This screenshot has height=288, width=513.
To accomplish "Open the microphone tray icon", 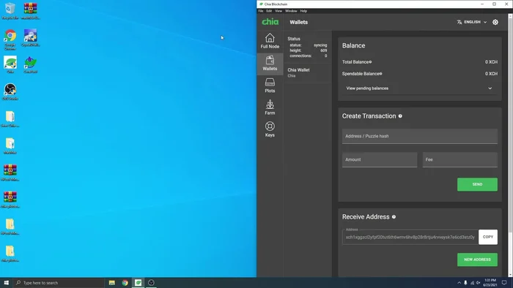I will tap(465, 283).
